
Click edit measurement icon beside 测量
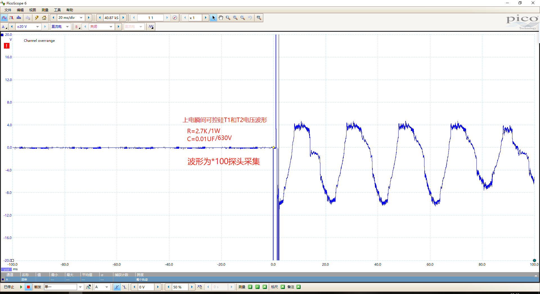click(x=265, y=287)
